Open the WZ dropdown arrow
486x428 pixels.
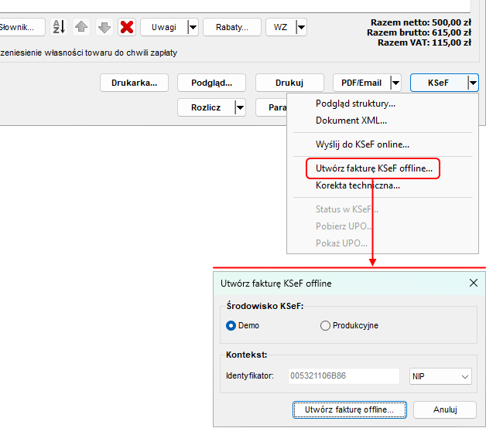point(300,28)
